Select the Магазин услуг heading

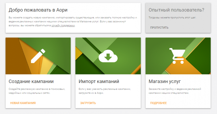pos(165,81)
